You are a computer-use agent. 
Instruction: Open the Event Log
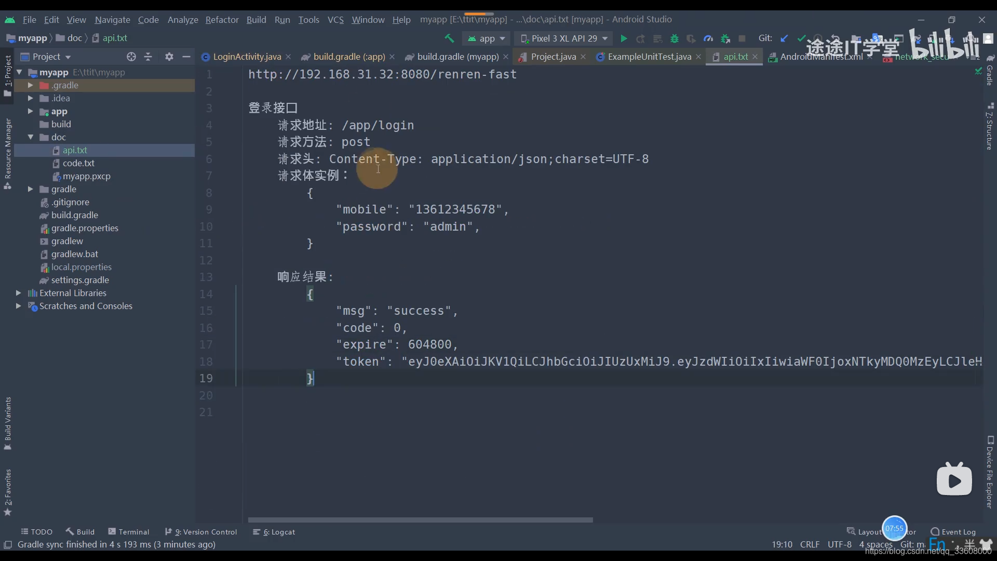(x=953, y=532)
